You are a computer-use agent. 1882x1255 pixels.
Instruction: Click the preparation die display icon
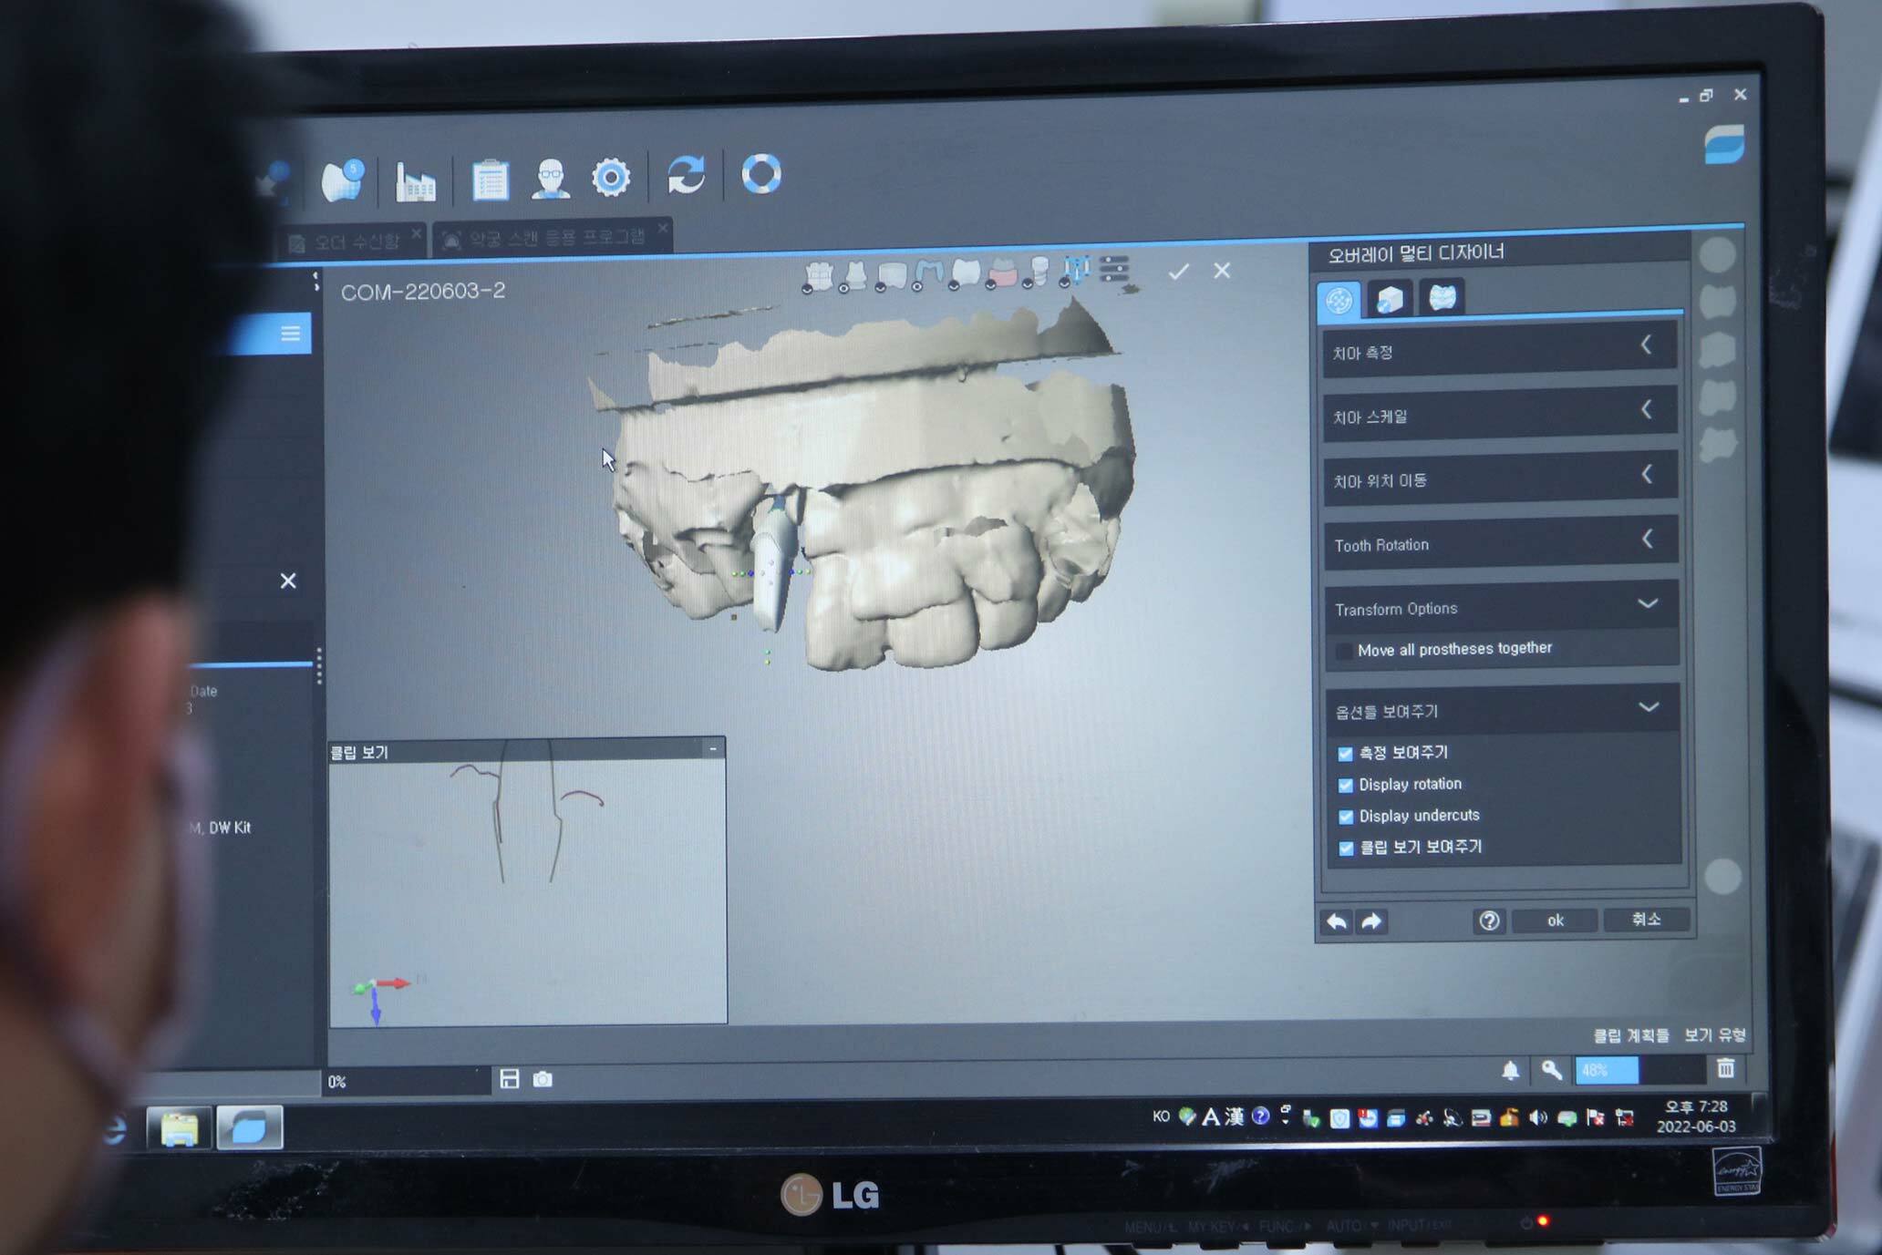[855, 275]
